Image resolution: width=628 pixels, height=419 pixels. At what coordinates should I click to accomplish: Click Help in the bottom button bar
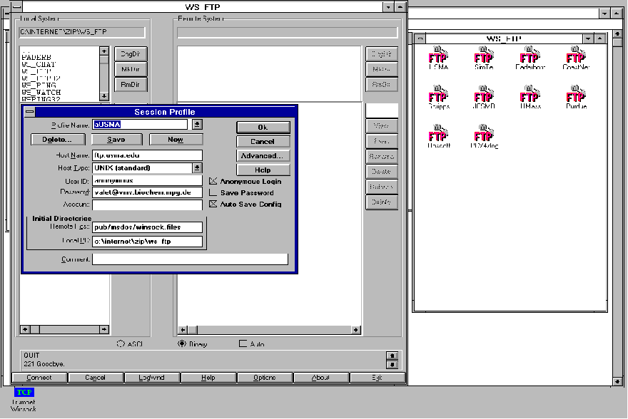[x=208, y=378]
